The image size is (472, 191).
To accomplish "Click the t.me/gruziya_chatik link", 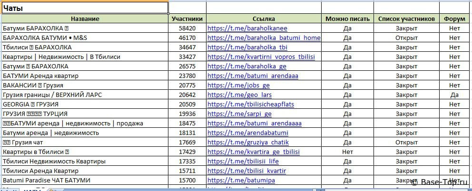I will (x=248, y=142).
